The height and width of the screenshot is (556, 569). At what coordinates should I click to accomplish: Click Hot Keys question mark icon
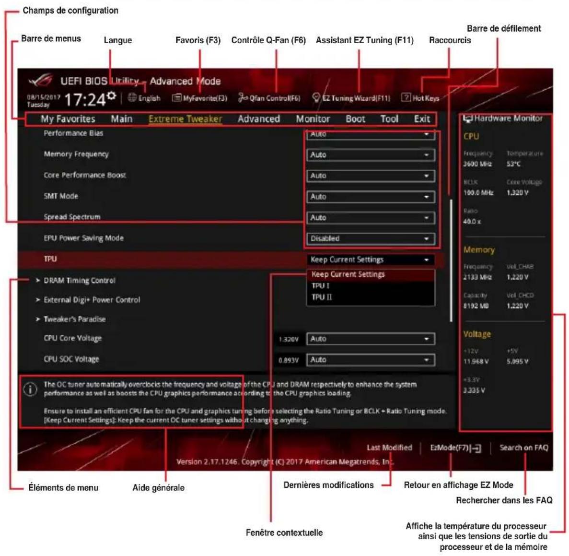pyautogui.click(x=406, y=97)
